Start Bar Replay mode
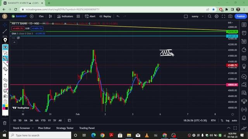 [105, 16]
